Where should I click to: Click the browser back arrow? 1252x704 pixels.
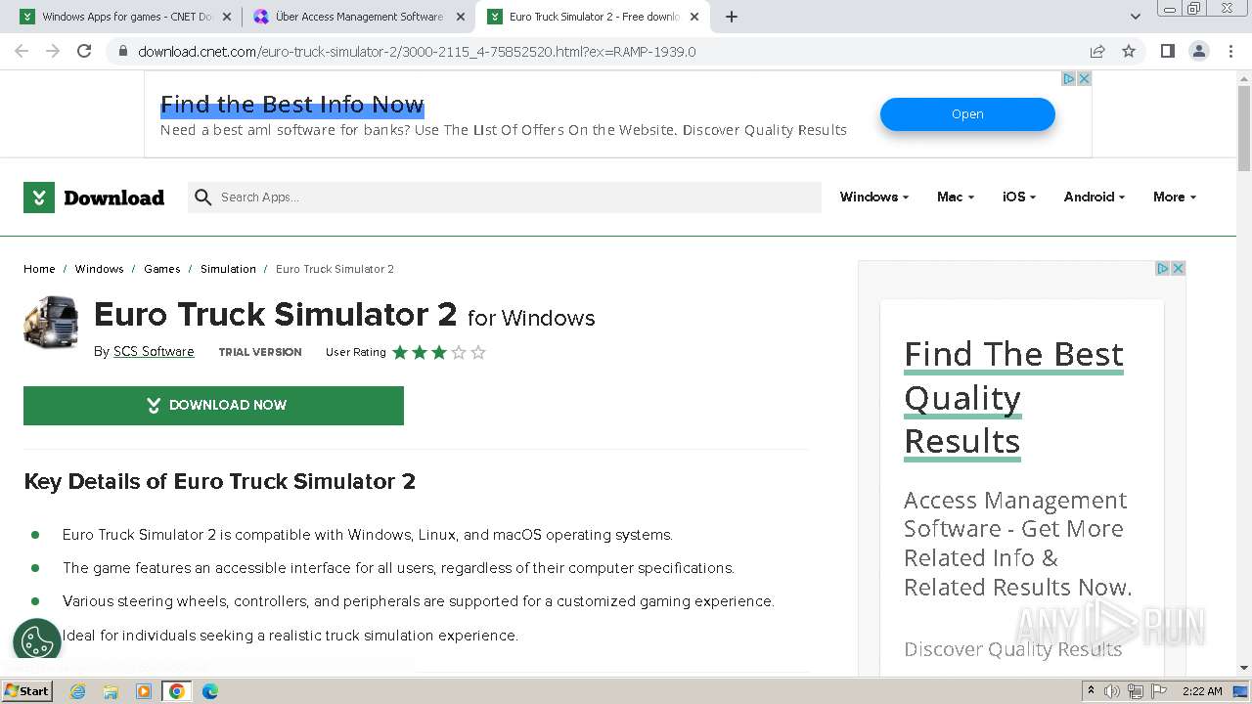22,51
